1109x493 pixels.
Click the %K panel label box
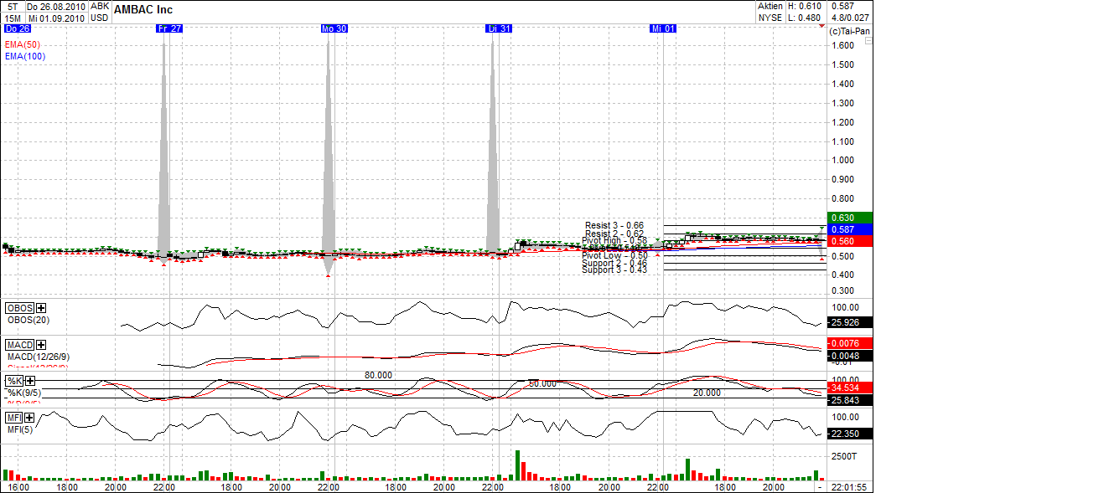pyautogui.click(x=15, y=381)
